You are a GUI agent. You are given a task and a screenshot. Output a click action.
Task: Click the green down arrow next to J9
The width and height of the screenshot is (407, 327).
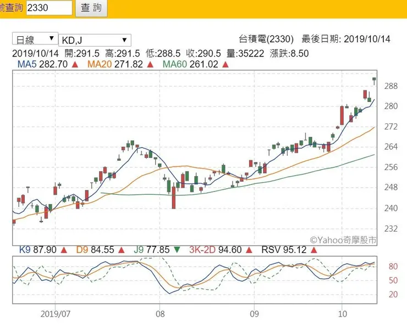[x=177, y=250]
